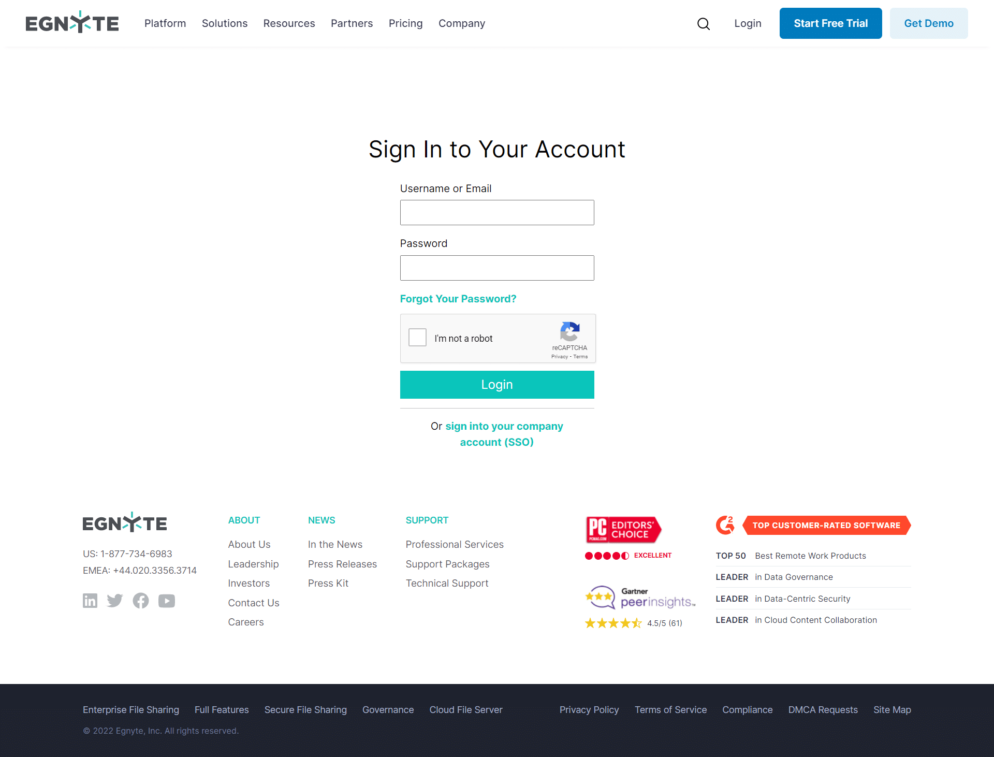Open Professional Services link
The width and height of the screenshot is (994, 757).
455,544
